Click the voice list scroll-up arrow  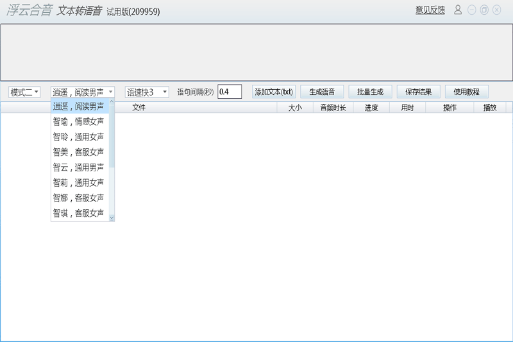[112, 102]
